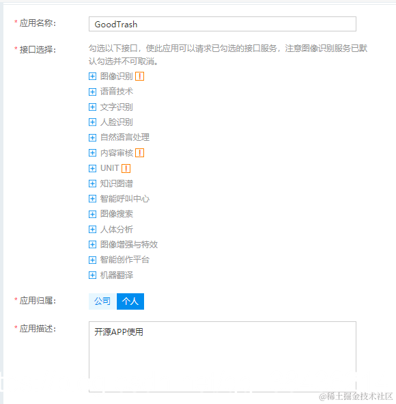The width and height of the screenshot is (396, 404).
Task: Expand the 智能创作平台 interface group
Action: [92, 260]
